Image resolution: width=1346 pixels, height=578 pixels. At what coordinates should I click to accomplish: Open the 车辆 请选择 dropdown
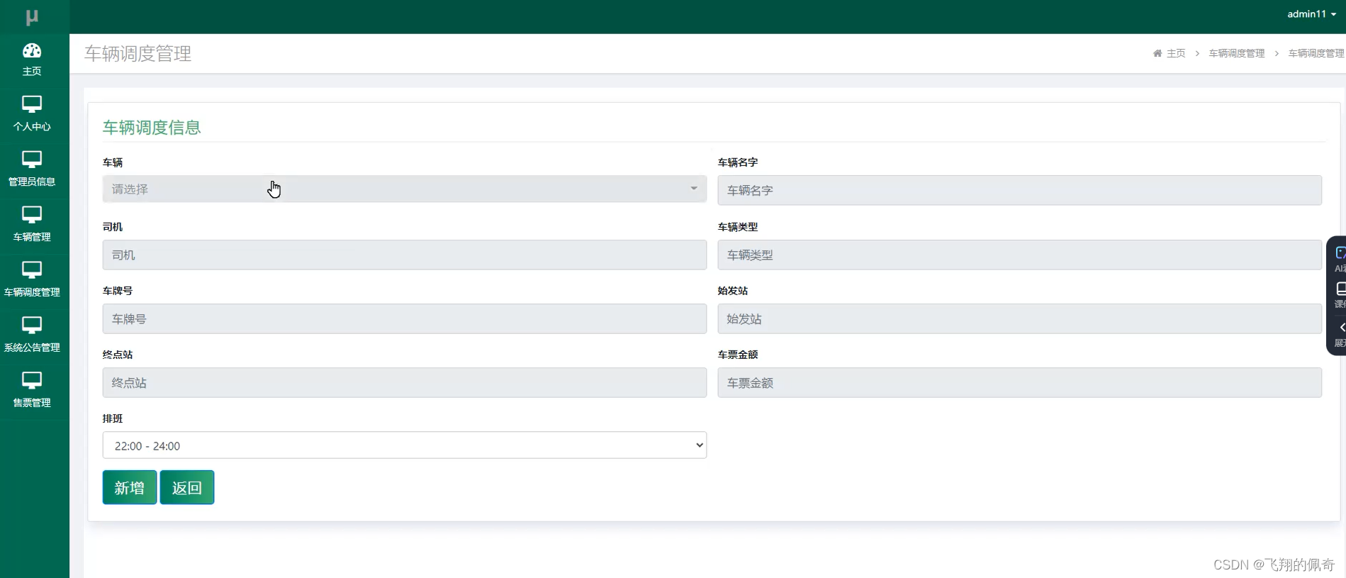tap(404, 189)
